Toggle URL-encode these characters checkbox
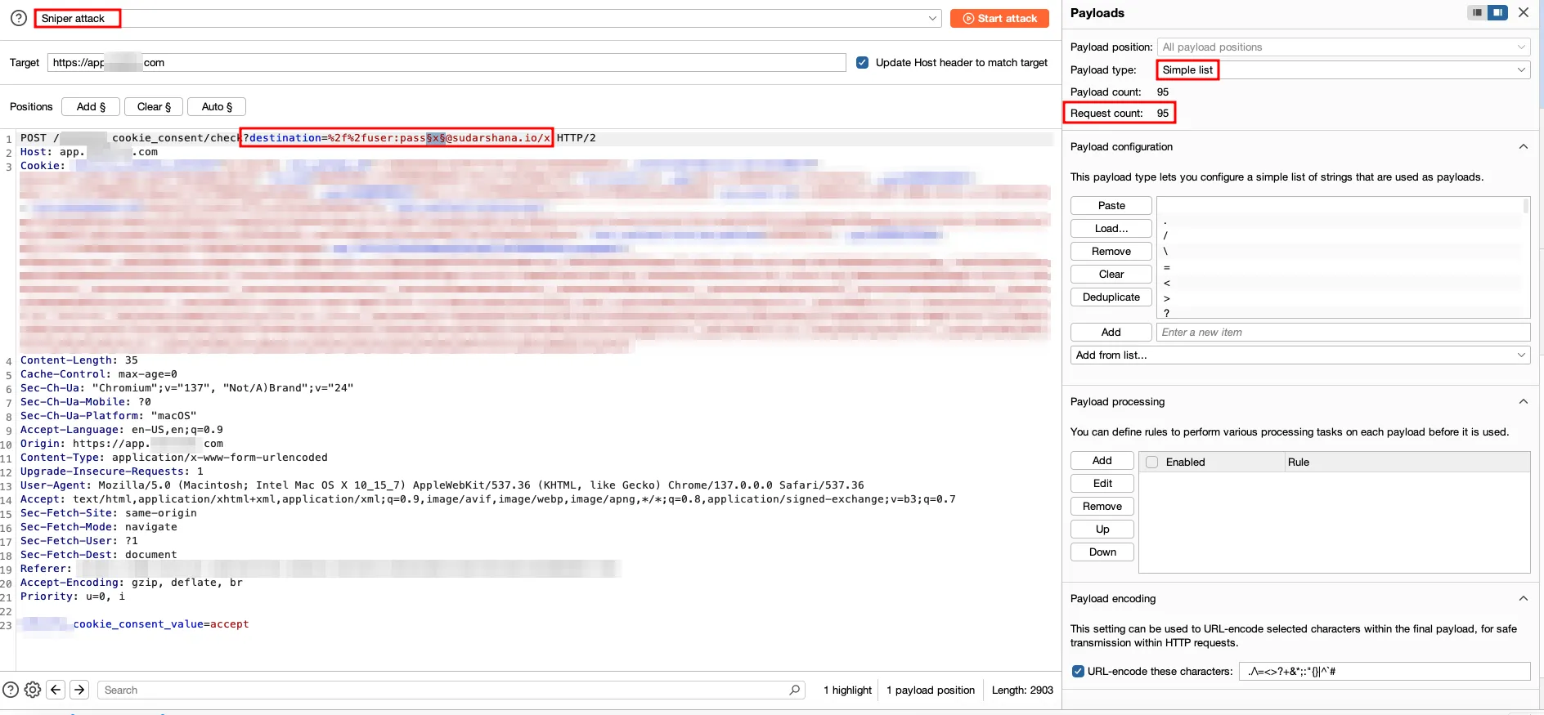Screen dimensions: 1544x715 coord(1078,671)
